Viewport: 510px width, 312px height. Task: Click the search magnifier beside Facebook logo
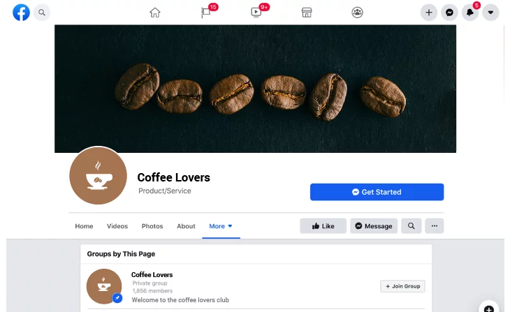pos(42,13)
